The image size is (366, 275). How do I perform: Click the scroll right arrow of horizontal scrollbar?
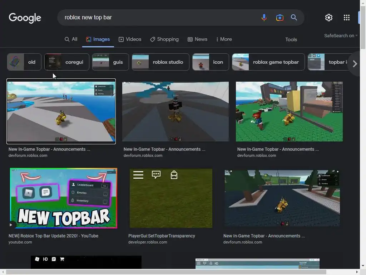pyautogui.click(x=357, y=272)
